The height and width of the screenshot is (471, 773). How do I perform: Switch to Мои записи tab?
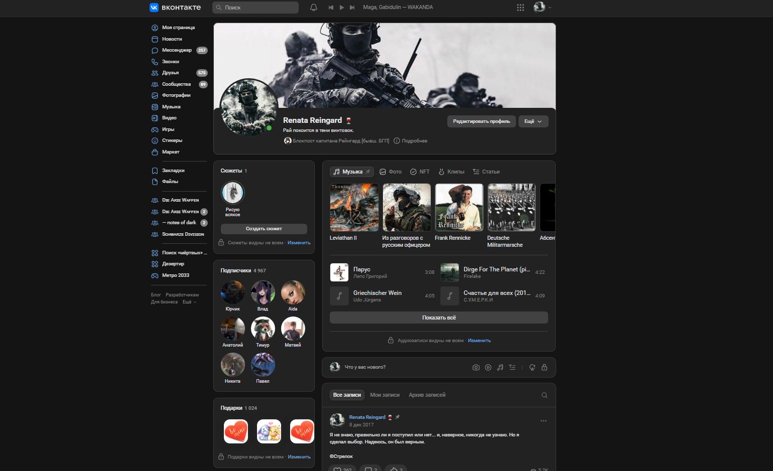pos(385,395)
